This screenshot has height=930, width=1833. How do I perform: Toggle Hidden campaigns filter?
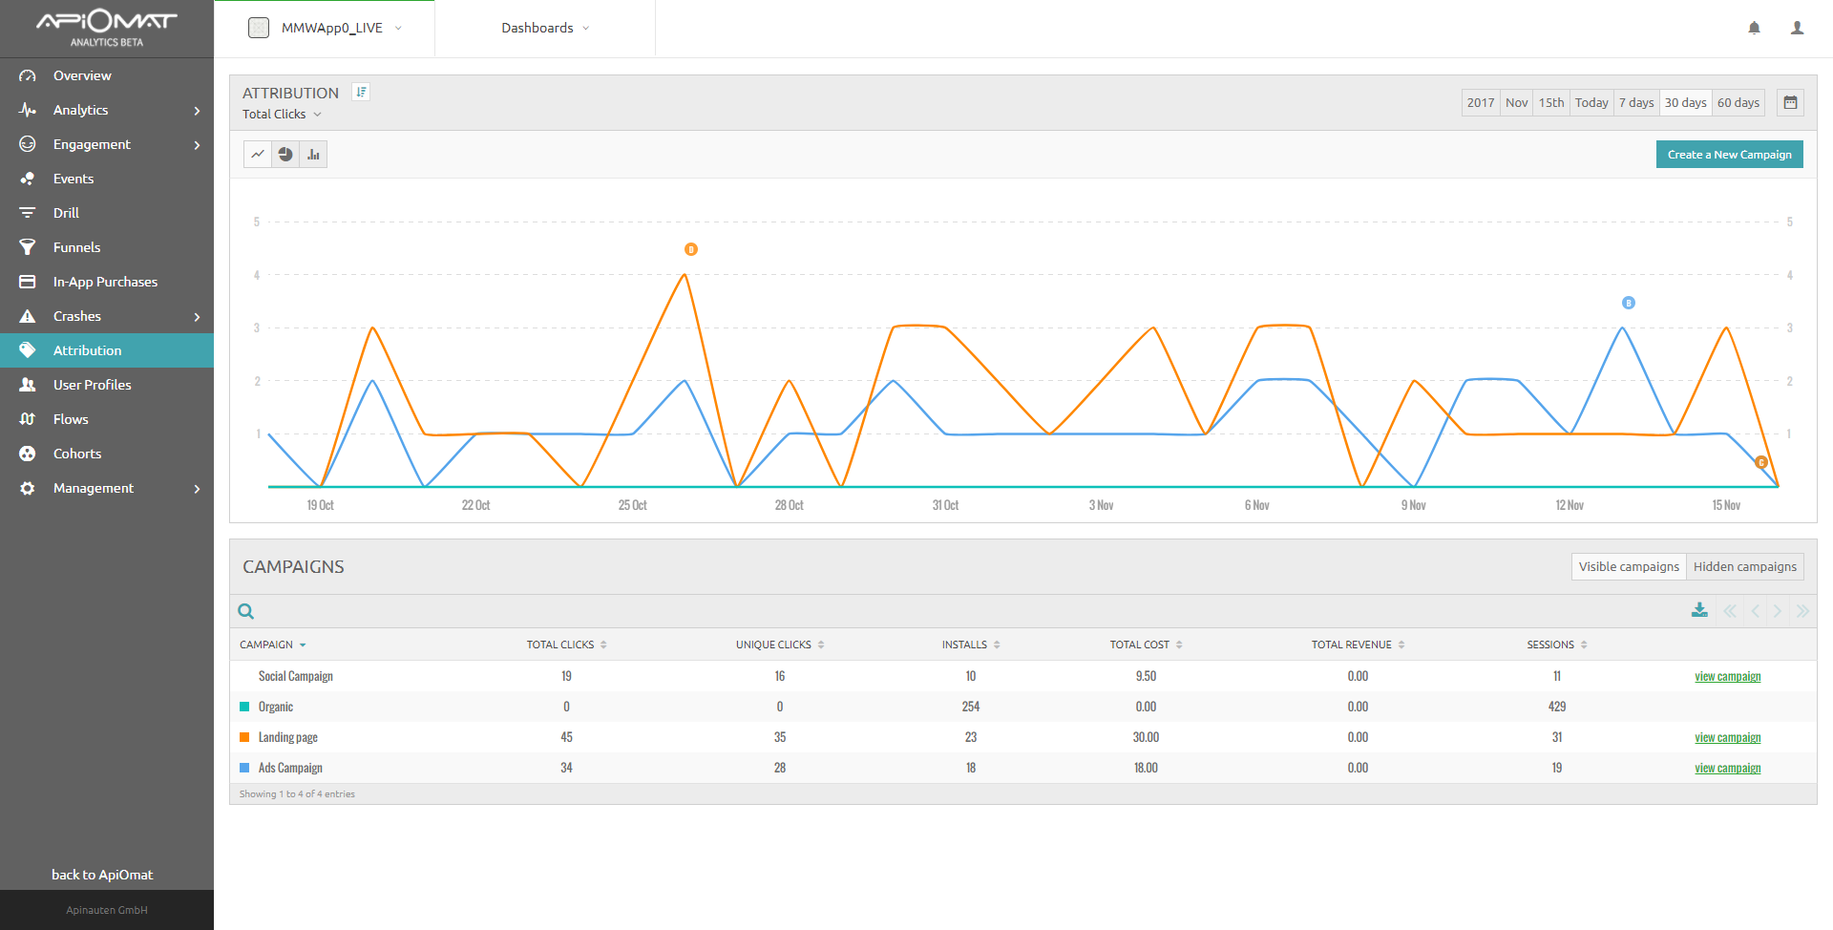pyautogui.click(x=1744, y=566)
